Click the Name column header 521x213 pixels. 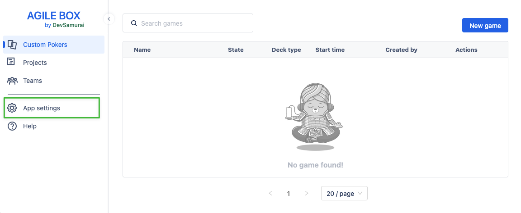(142, 50)
